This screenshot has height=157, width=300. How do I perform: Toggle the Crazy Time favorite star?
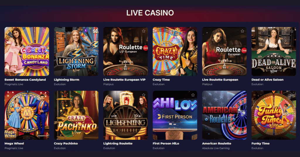pos(193,31)
